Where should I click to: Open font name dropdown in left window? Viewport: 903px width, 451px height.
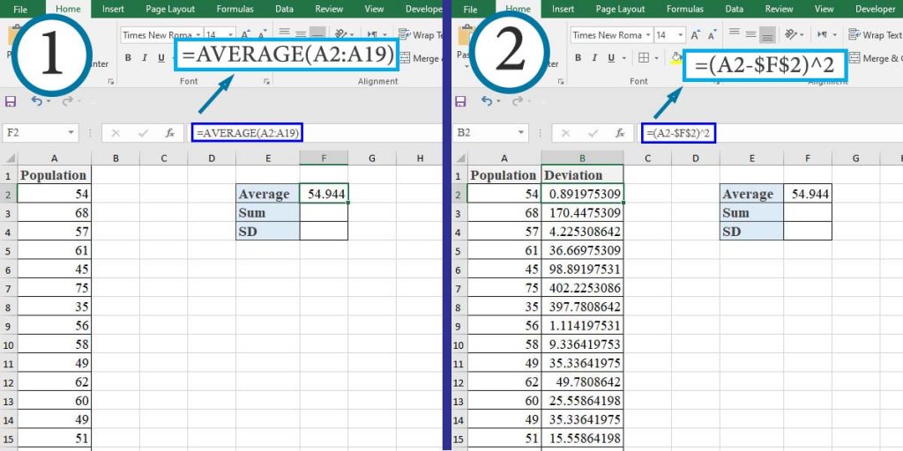(198, 35)
